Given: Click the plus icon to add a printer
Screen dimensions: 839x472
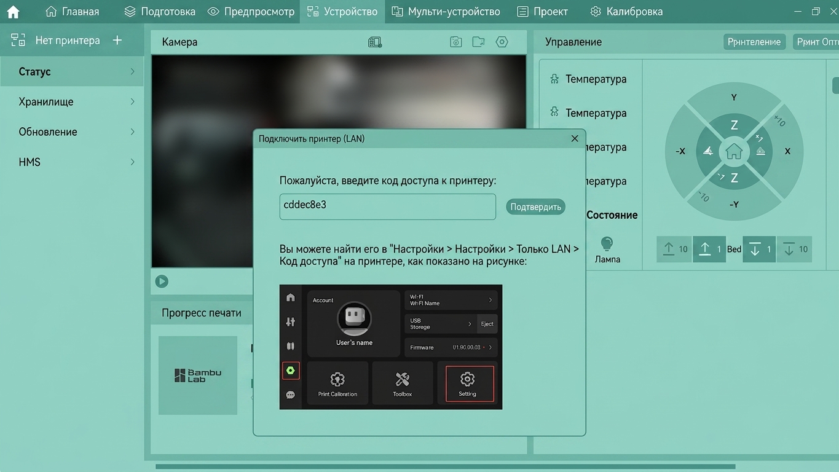Looking at the screenshot, I should click(x=117, y=40).
